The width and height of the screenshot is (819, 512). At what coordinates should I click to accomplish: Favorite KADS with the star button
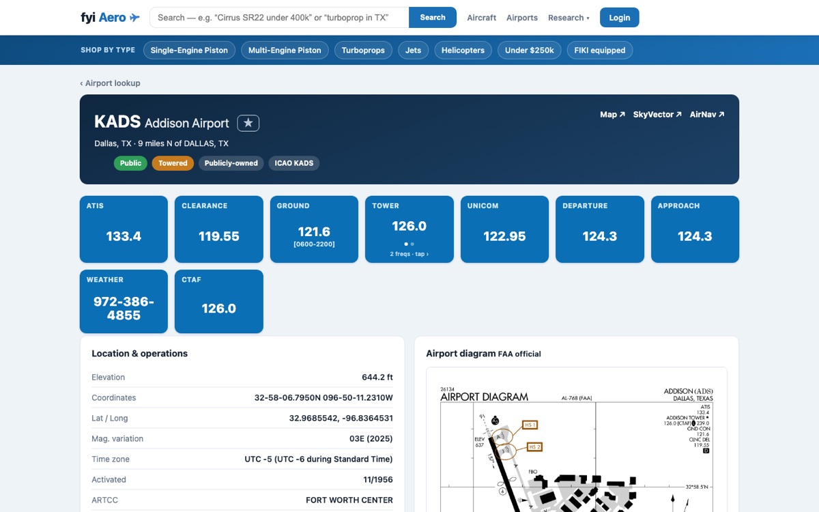click(248, 123)
